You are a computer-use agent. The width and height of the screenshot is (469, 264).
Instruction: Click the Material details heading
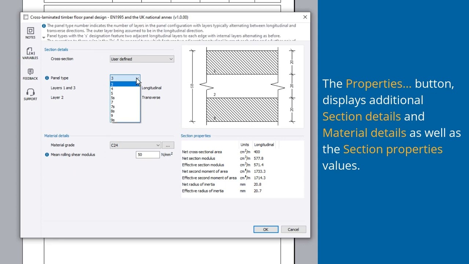[x=56, y=136]
